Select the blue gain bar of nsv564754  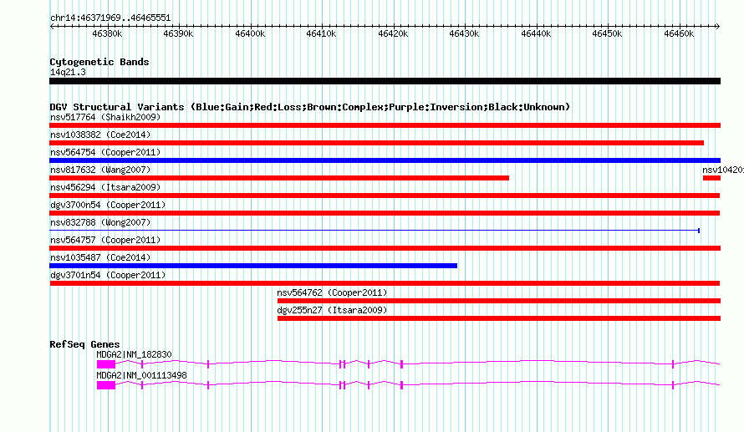385,160
